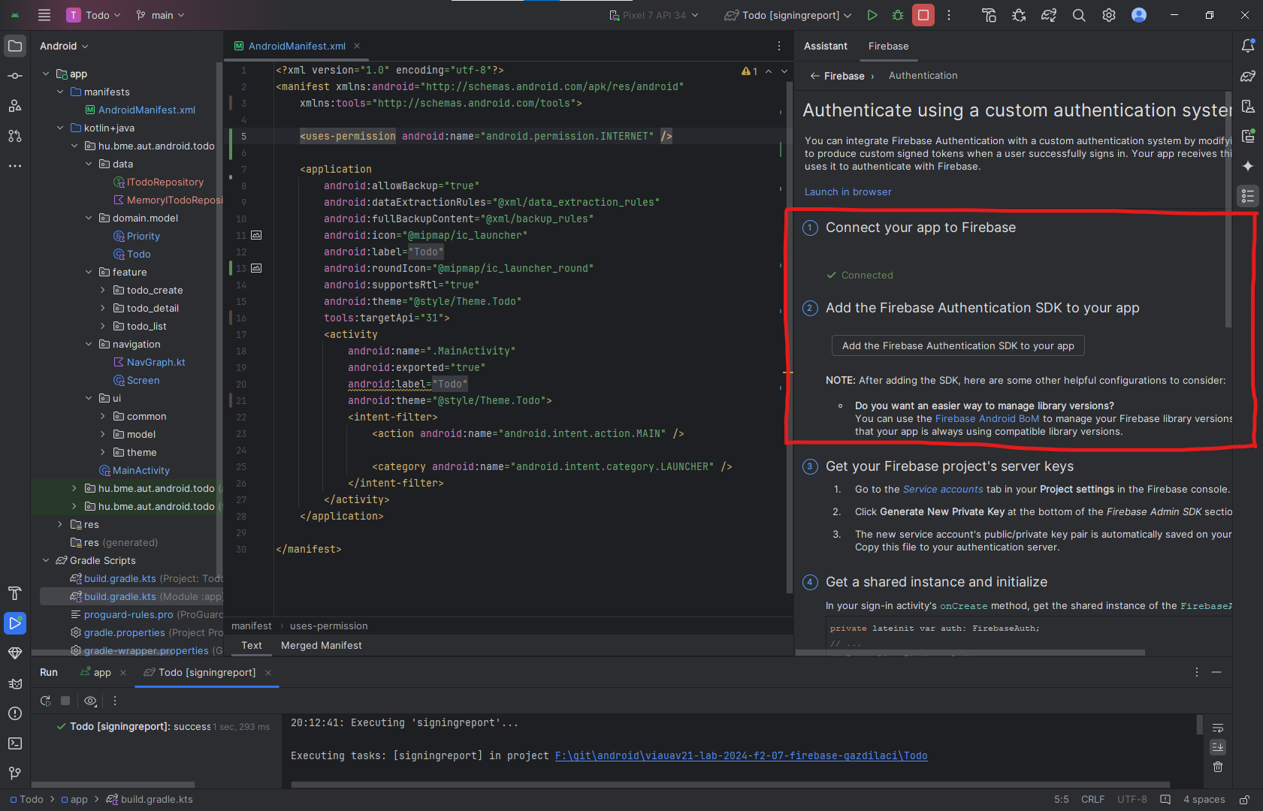The width and height of the screenshot is (1263, 811).
Task: Open the Service accounts link
Action: tap(943, 489)
